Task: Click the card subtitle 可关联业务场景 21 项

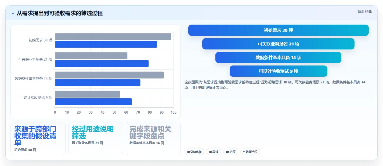Action: (87, 143)
